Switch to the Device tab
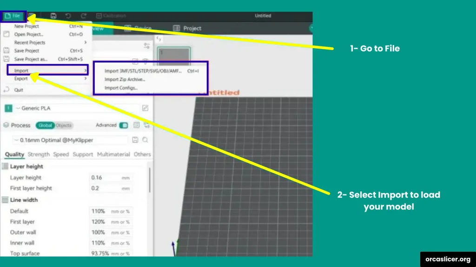This screenshot has width=476, height=267. [138, 28]
